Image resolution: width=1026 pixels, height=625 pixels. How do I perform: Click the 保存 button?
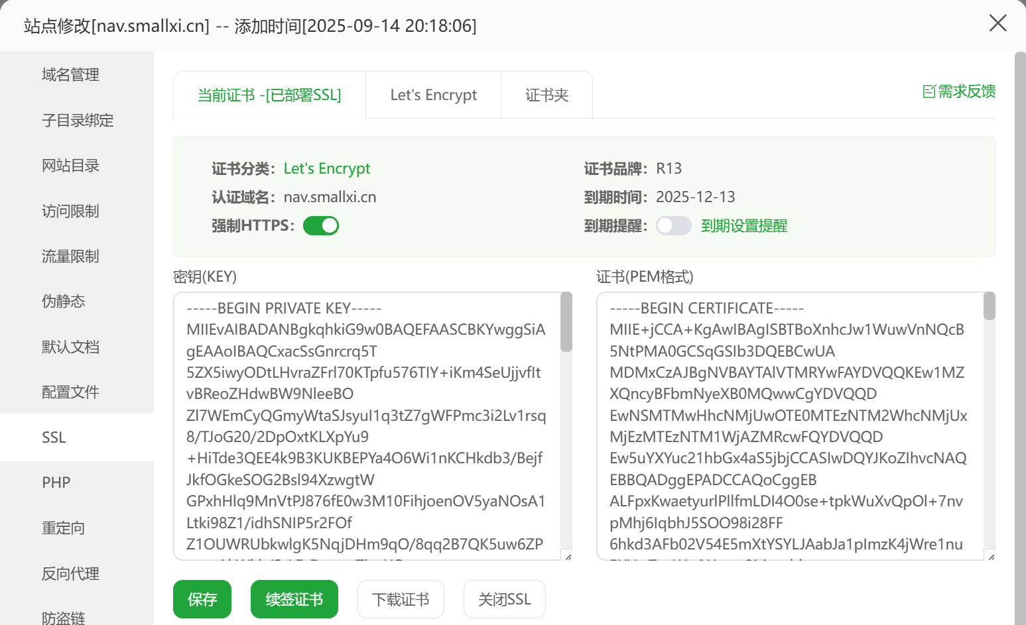(x=202, y=599)
